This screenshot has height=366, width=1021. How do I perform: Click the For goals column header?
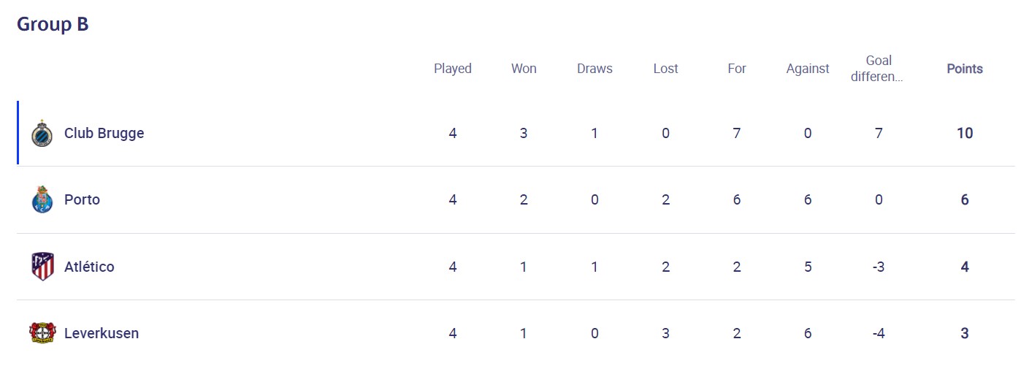coord(736,69)
